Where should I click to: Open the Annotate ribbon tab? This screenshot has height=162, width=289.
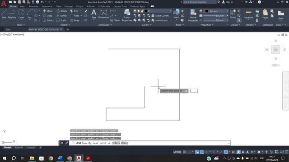[33, 6]
